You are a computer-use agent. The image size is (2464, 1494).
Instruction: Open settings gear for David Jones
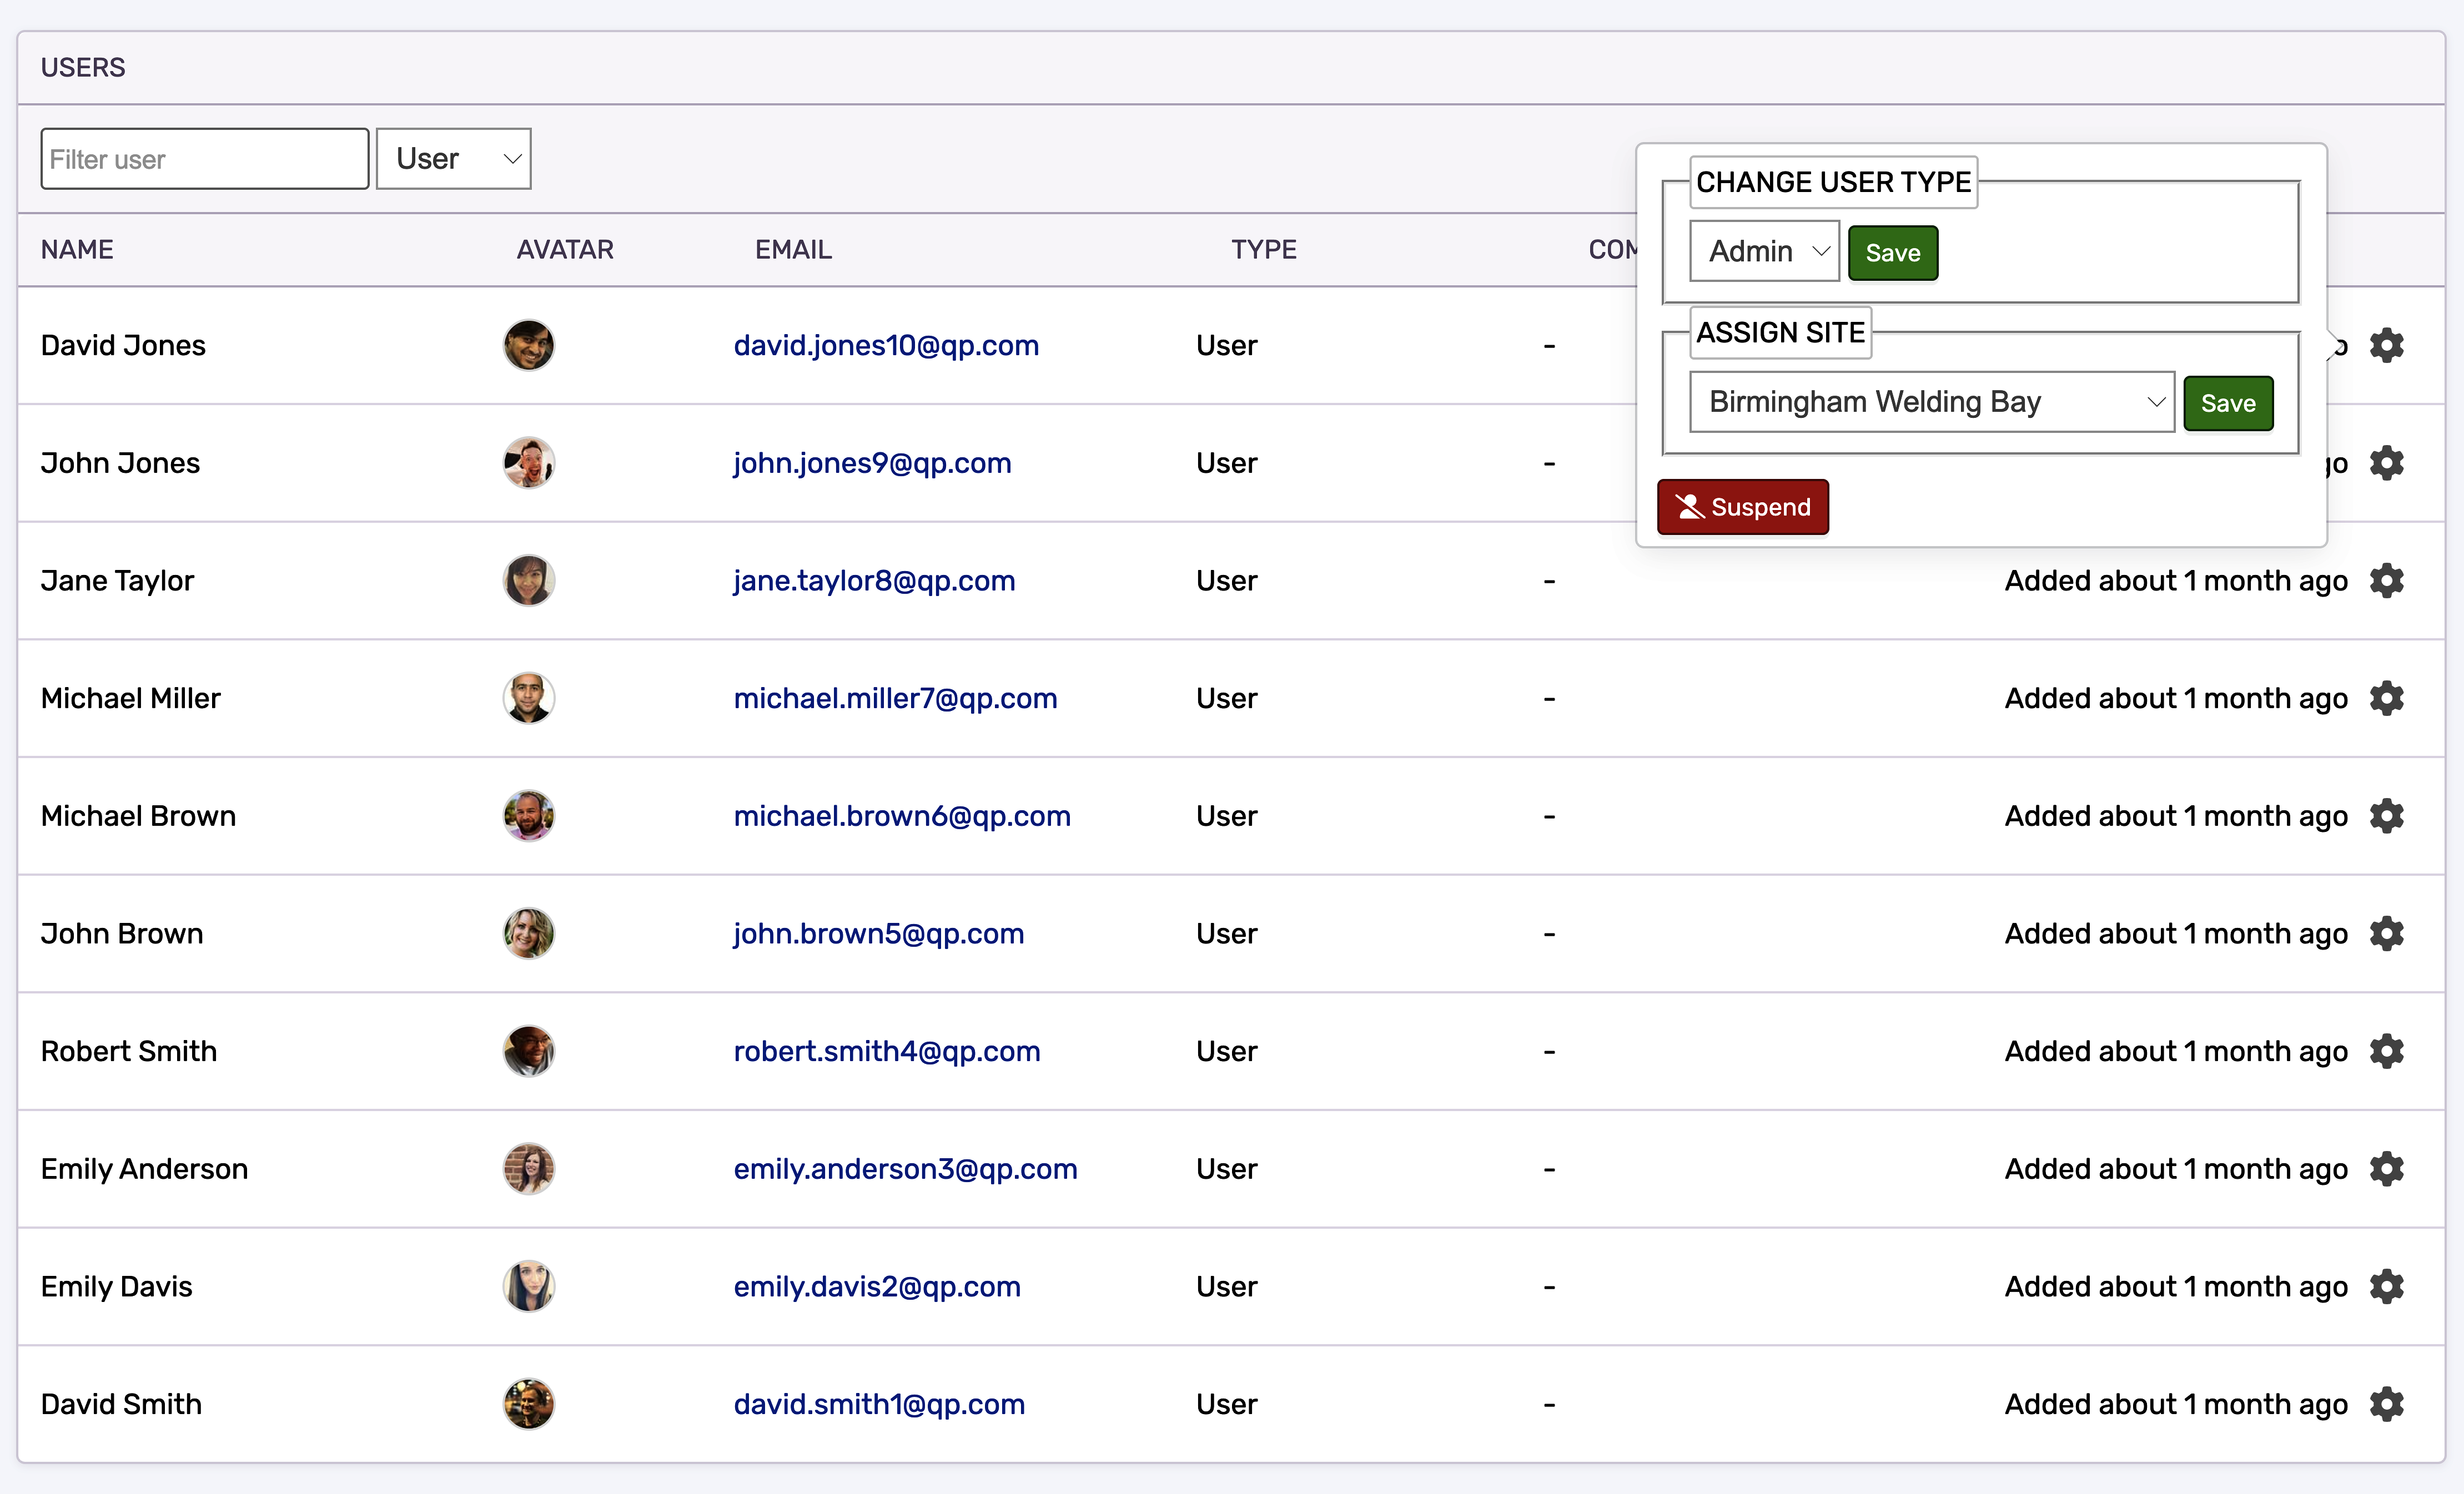point(2387,345)
